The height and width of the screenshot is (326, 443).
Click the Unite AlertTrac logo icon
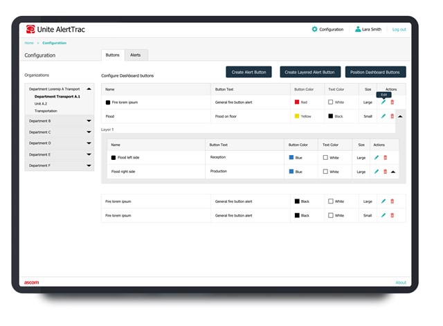click(30, 30)
